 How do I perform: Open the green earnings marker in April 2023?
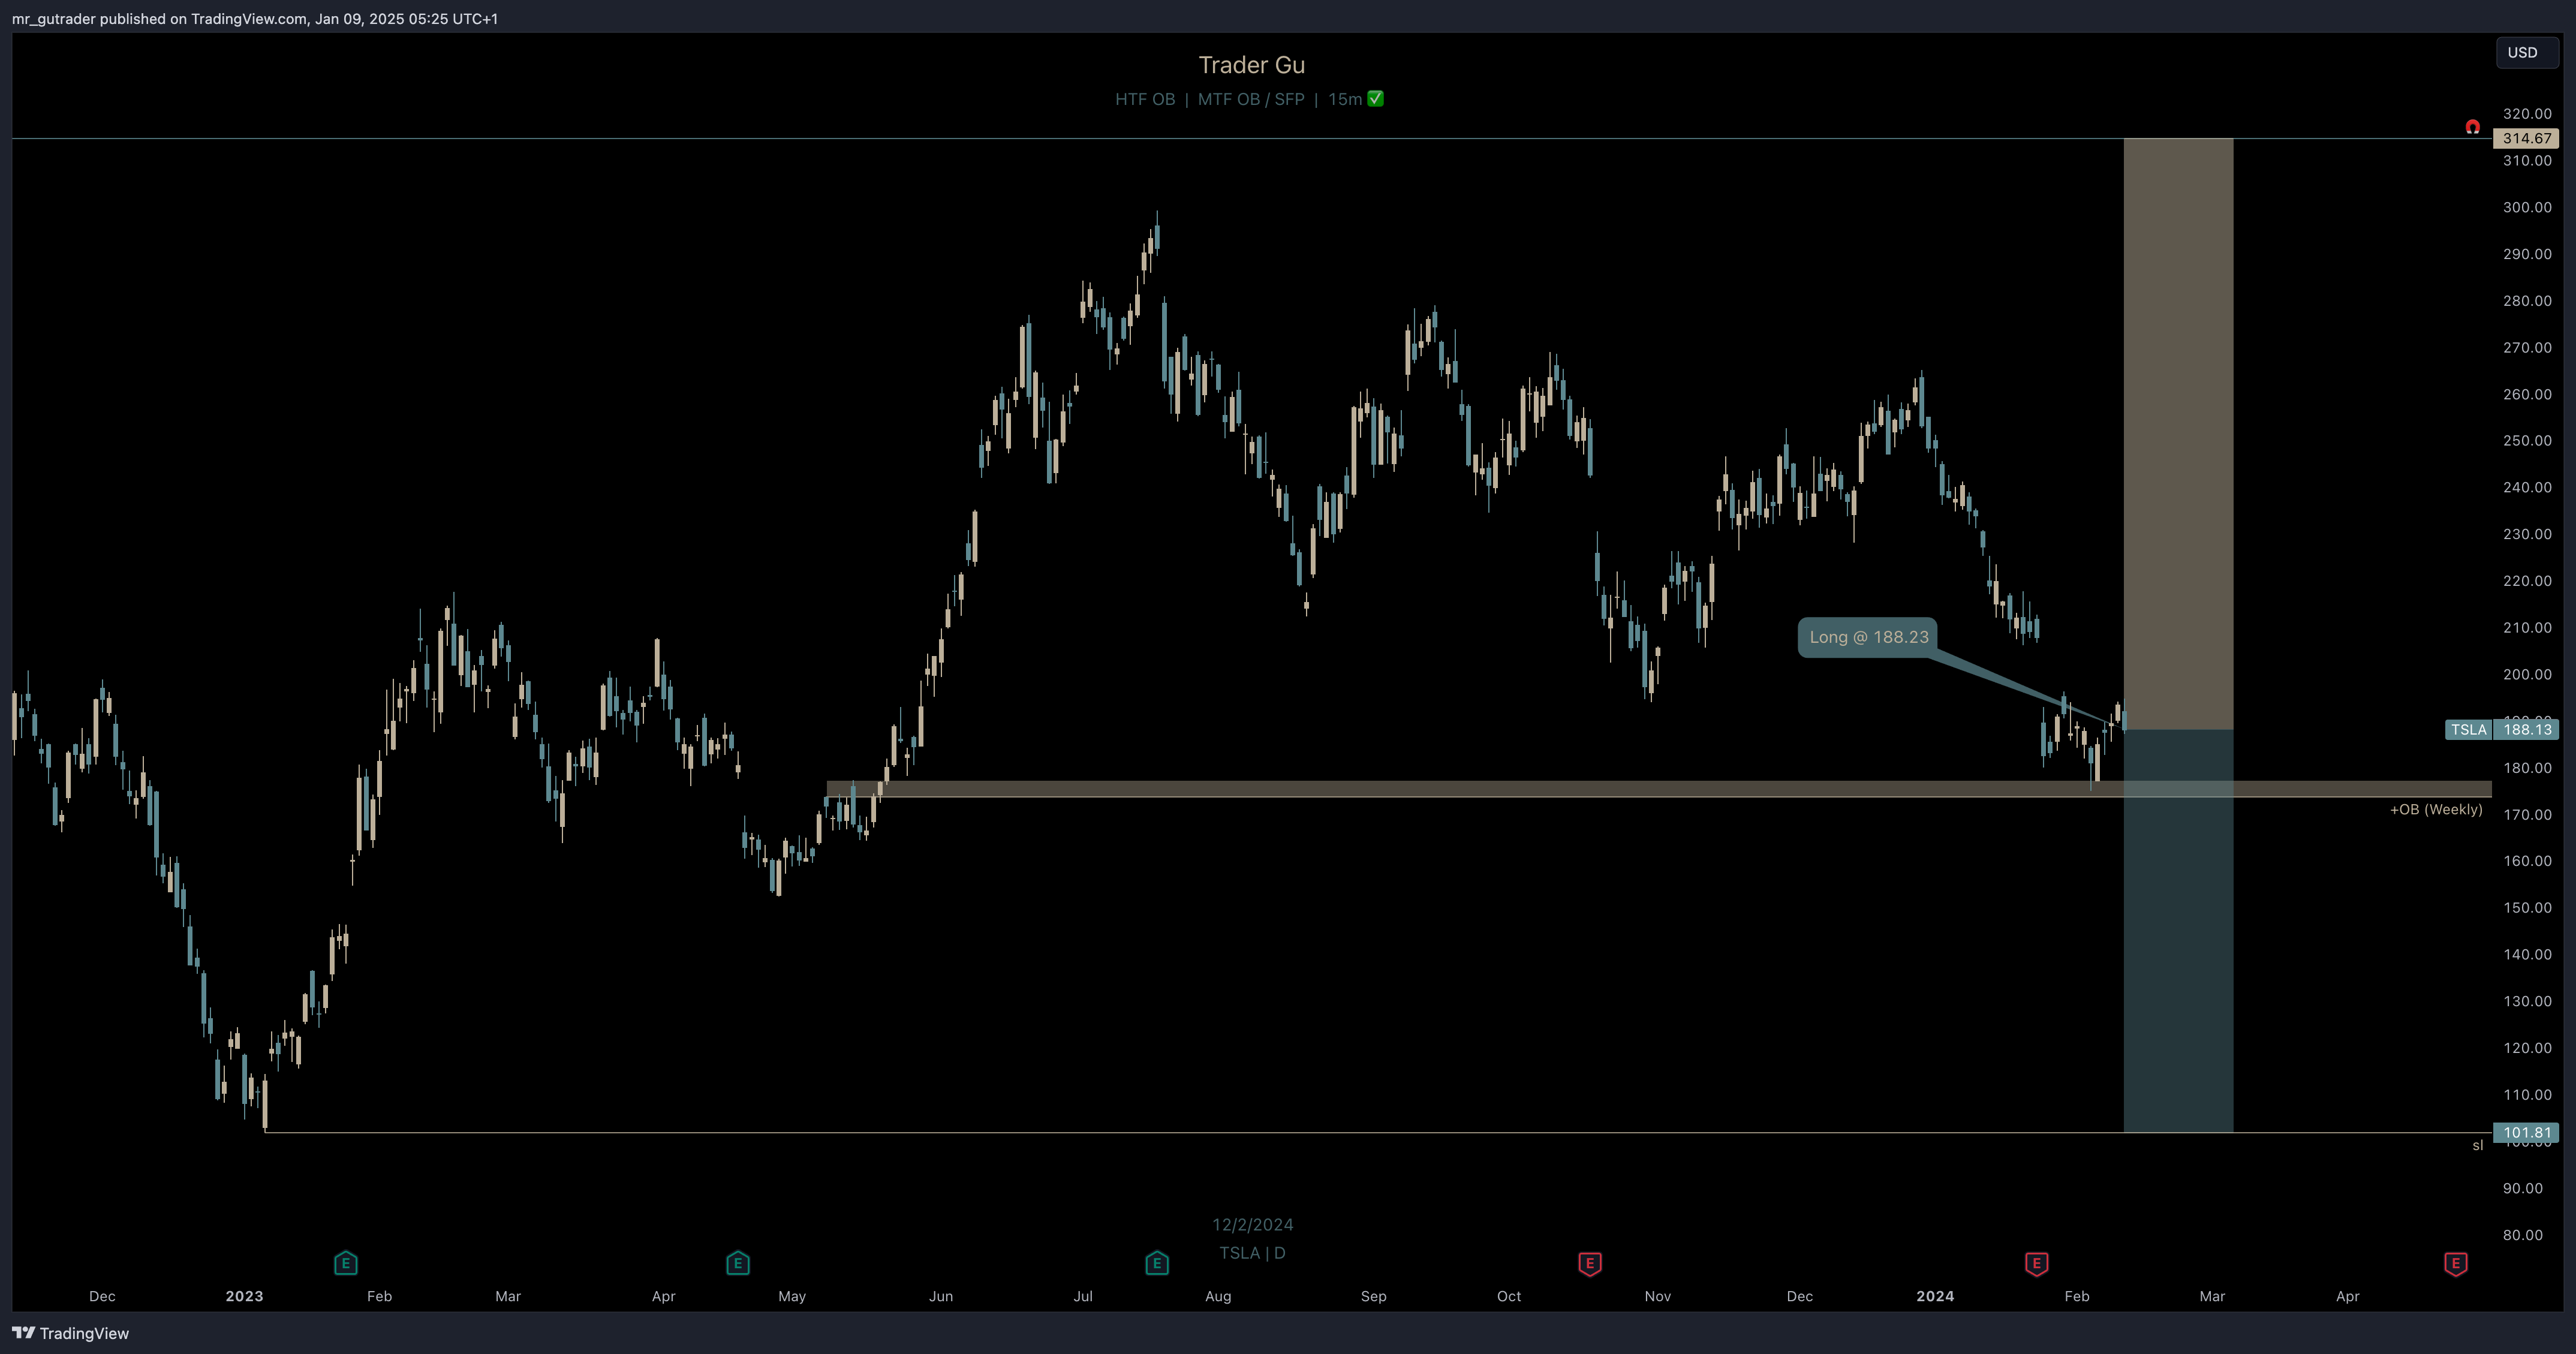tap(738, 1263)
